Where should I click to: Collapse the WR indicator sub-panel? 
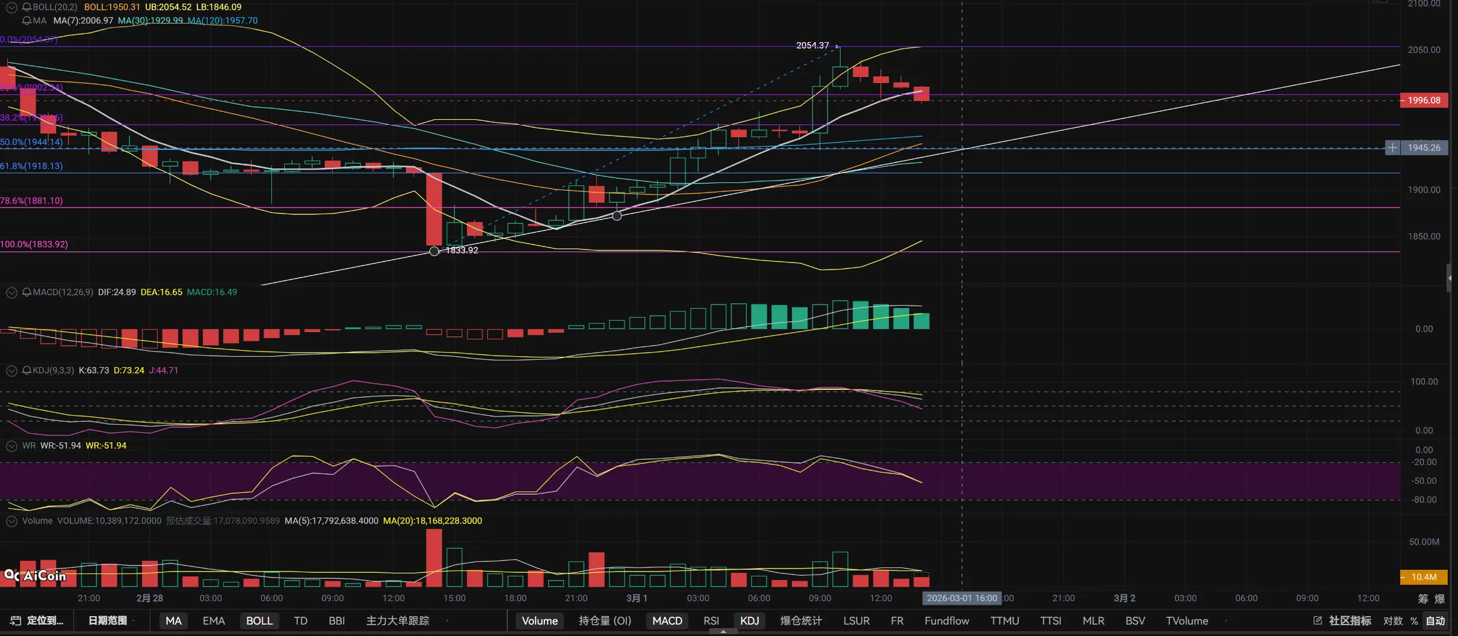(11, 446)
